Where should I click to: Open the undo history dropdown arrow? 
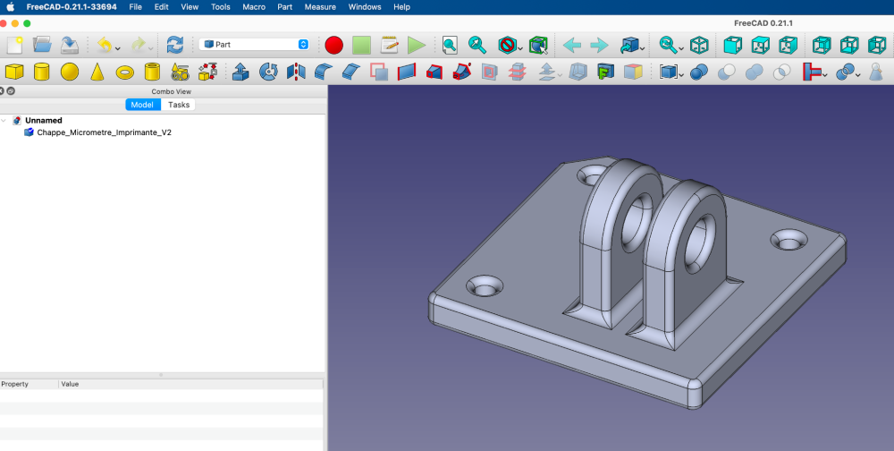118,47
